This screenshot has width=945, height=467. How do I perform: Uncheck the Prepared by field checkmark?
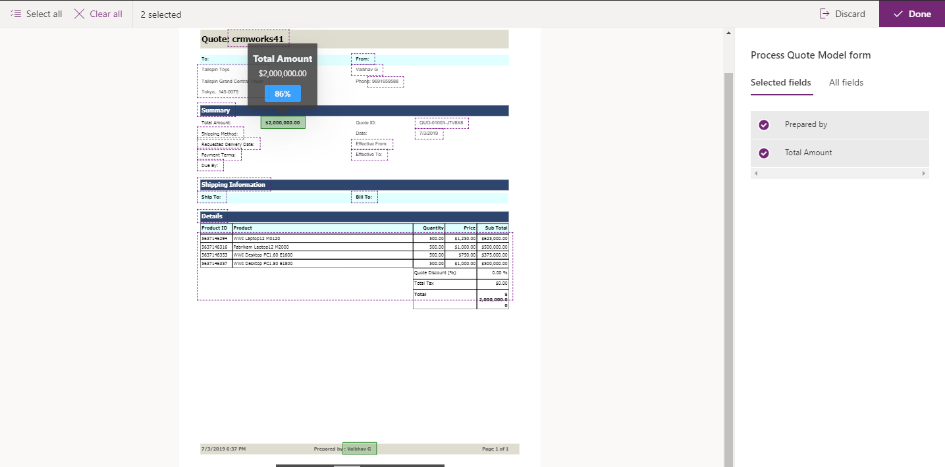click(x=764, y=125)
